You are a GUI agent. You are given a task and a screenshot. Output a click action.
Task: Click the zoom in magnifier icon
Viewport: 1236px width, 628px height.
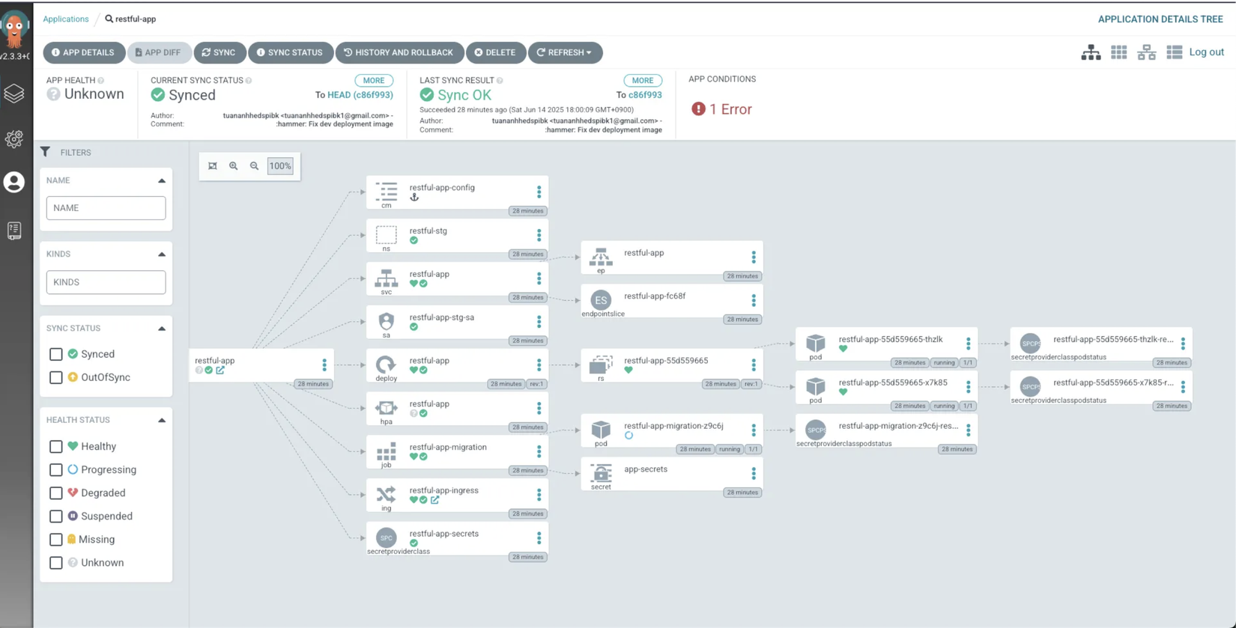point(234,166)
